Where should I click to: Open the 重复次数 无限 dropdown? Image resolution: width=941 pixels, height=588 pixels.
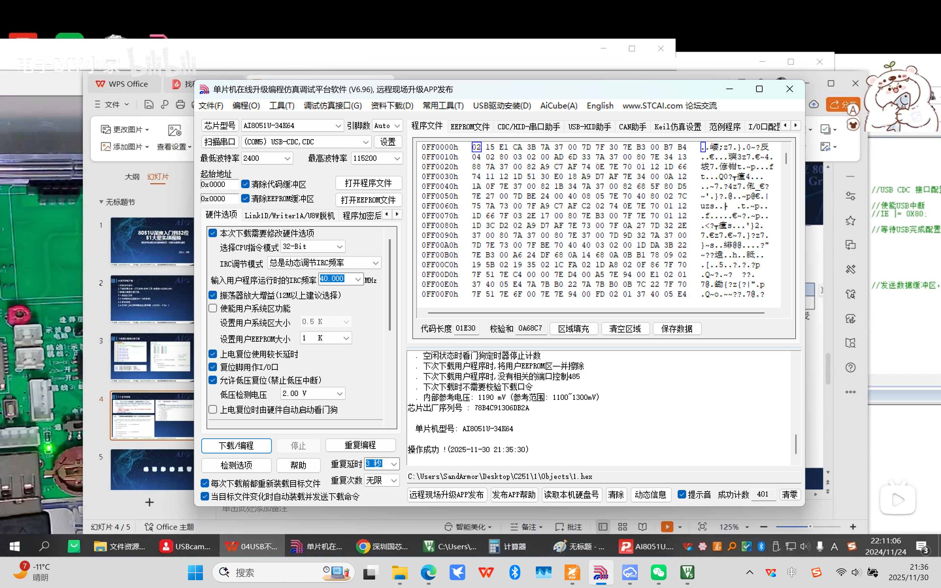point(394,480)
